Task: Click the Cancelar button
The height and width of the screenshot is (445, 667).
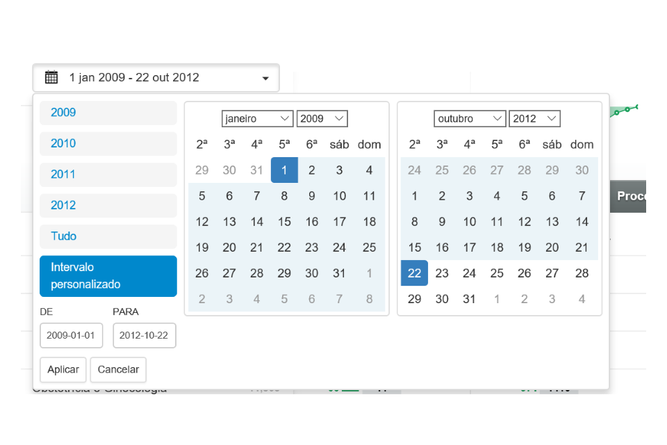Action: (x=118, y=370)
